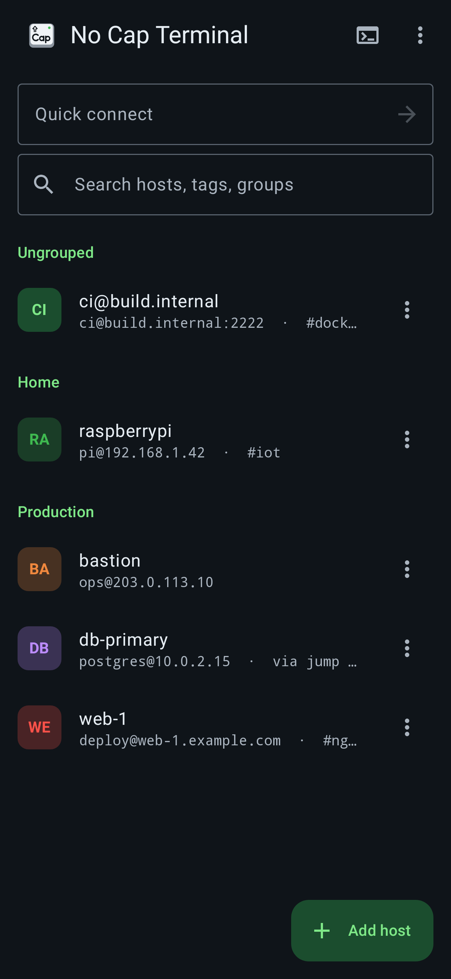The width and height of the screenshot is (451, 979).
Task: Tap the WE host avatar
Action: pos(40,727)
